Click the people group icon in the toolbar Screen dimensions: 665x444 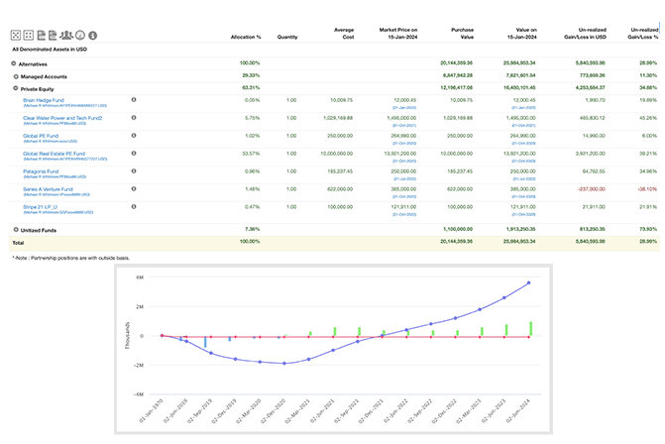click(x=65, y=35)
